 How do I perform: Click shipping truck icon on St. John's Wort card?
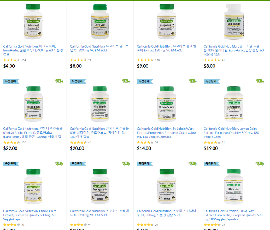(193, 81)
